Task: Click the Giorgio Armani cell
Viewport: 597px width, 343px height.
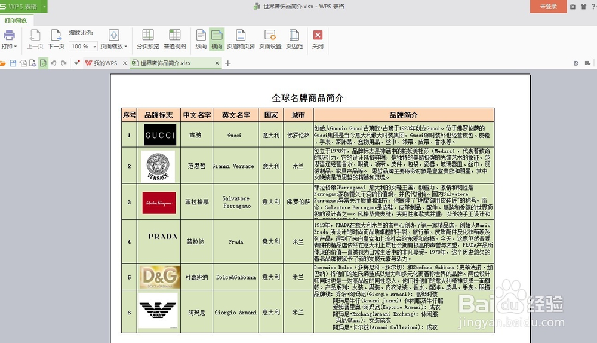Action: click(236, 313)
